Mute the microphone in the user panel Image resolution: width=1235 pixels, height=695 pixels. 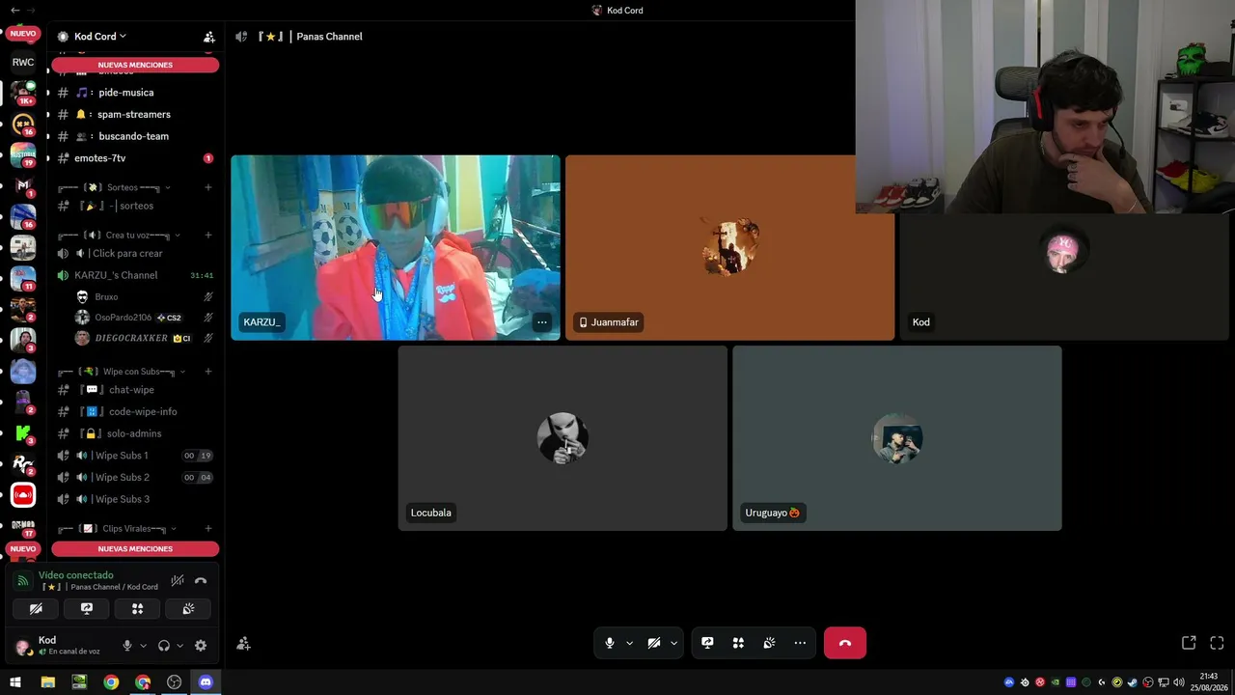click(126, 646)
